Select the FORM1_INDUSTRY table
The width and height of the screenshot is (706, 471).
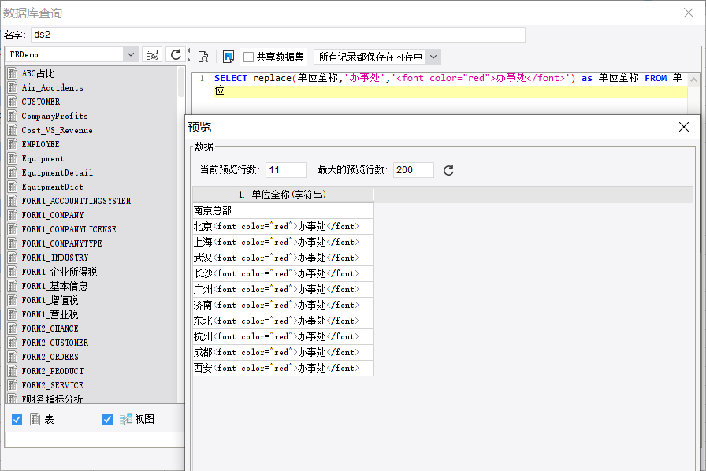(x=92, y=258)
